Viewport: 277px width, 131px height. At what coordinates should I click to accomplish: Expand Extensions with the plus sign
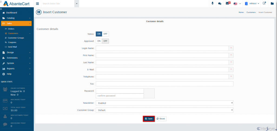pyautogui.click(x=30, y=58)
